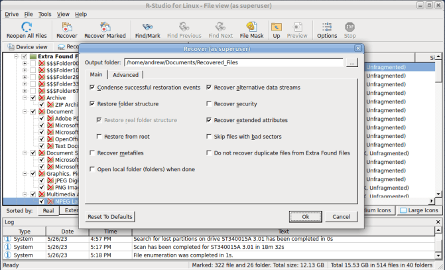Enable Restore from root checkbox
The image size is (445, 270).
(x=99, y=136)
